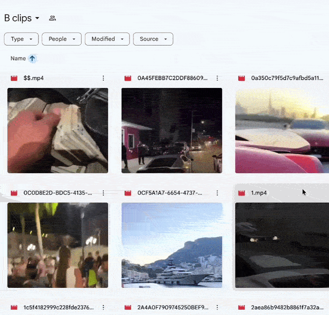Select the $$.mp4 cash video thumbnail

click(58, 130)
